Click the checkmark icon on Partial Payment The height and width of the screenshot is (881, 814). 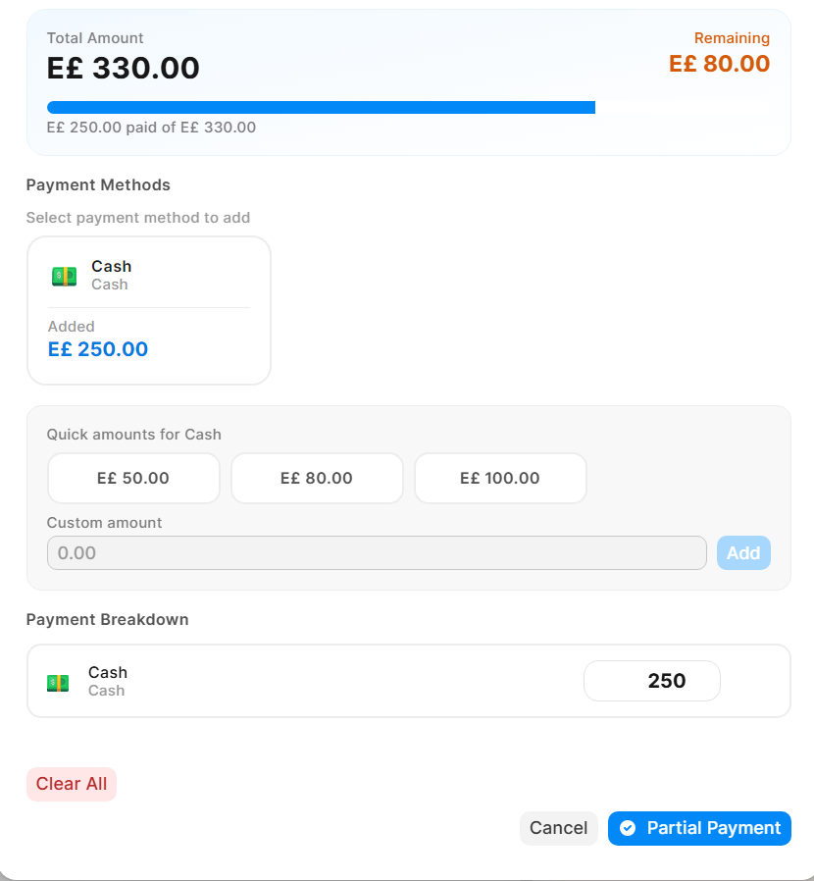click(x=629, y=828)
